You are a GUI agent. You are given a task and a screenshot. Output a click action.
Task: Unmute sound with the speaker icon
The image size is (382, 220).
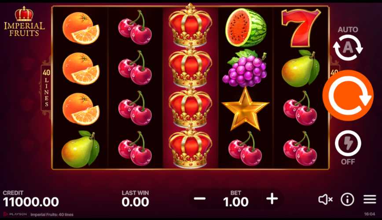point(325,199)
